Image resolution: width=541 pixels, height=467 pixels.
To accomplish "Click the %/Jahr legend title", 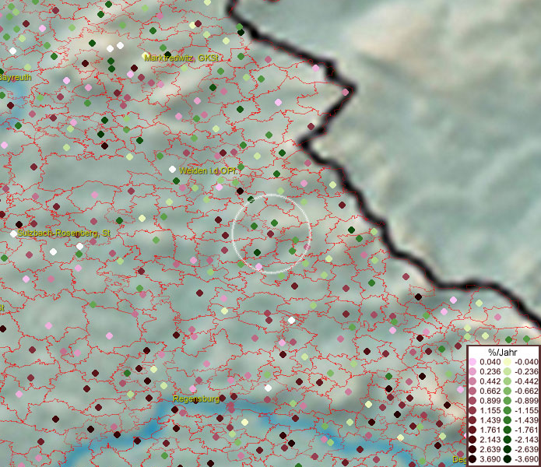I will [503, 352].
